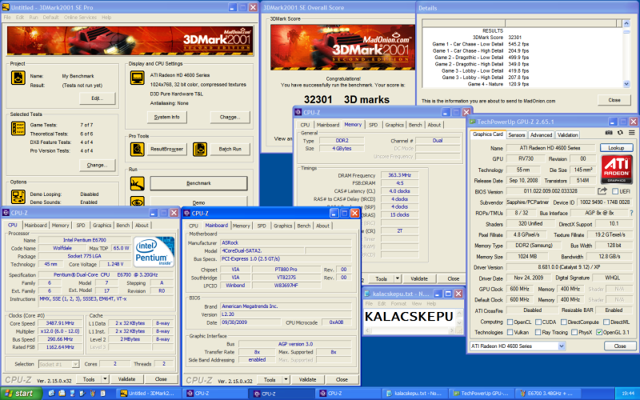Click the Notepad horizontal scrollbar
The image size is (640, 400).
click(x=410, y=330)
